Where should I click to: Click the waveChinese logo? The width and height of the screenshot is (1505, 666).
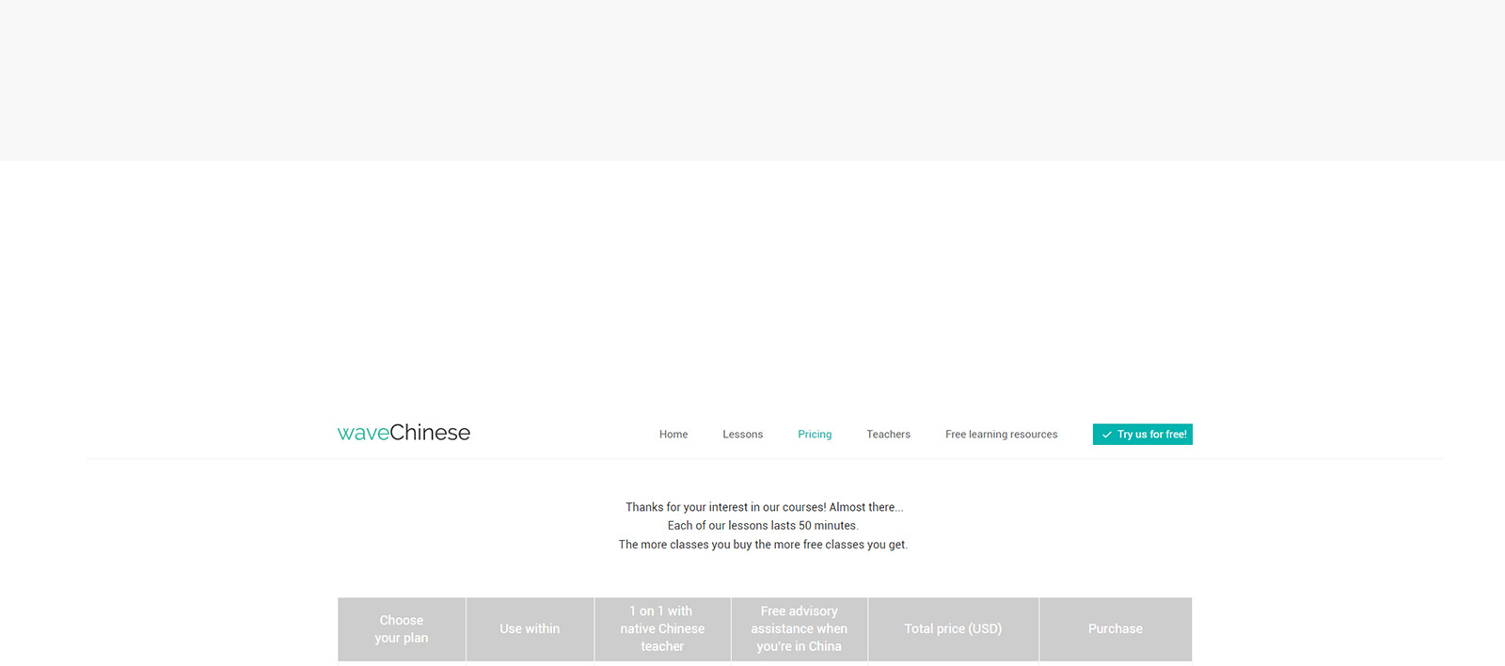pos(404,433)
